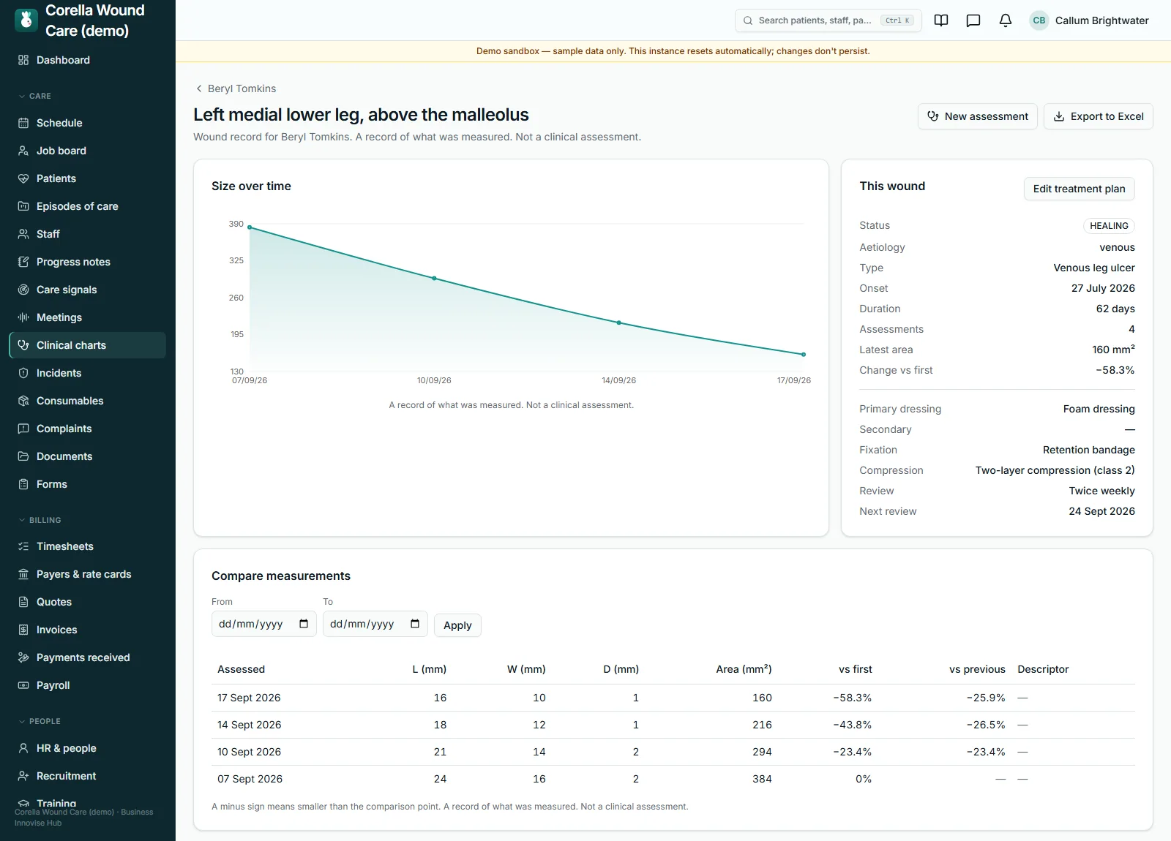Open Dashboard in the sidebar
Image resolution: width=1171 pixels, height=841 pixels.
coord(88,60)
